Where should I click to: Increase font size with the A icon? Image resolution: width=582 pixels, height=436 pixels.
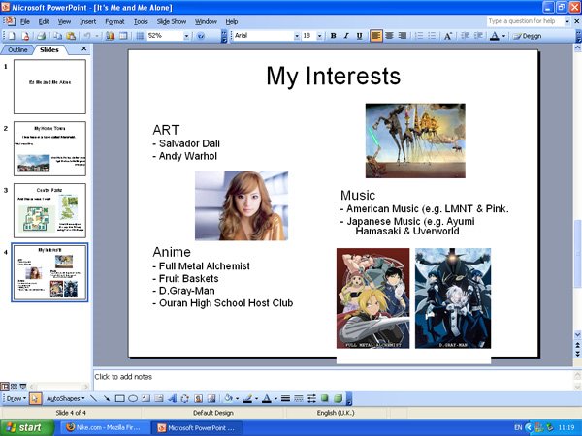tap(447, 36)
